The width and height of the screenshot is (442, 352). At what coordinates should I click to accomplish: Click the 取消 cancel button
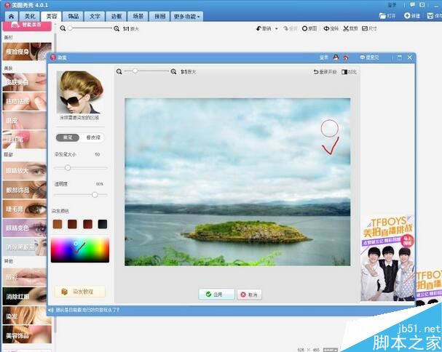point(249,295)
